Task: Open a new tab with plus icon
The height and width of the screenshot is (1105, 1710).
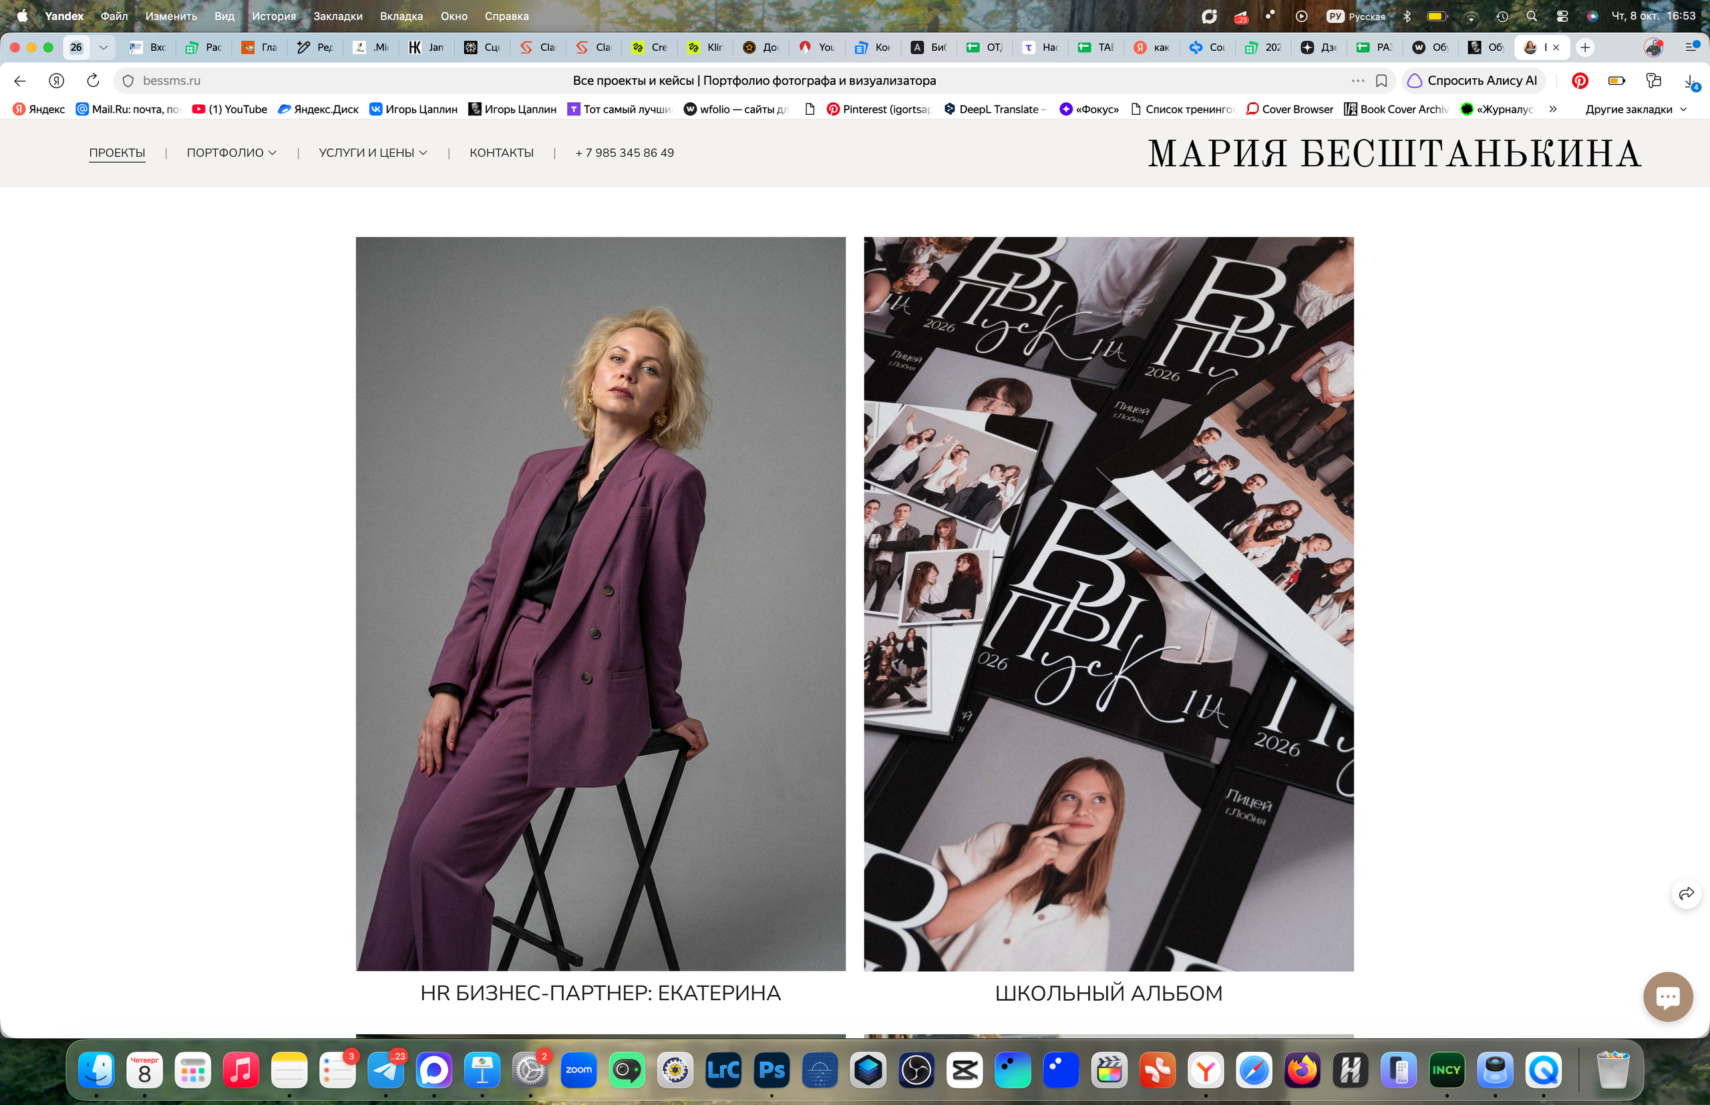Action: (x=1585, y=47)
